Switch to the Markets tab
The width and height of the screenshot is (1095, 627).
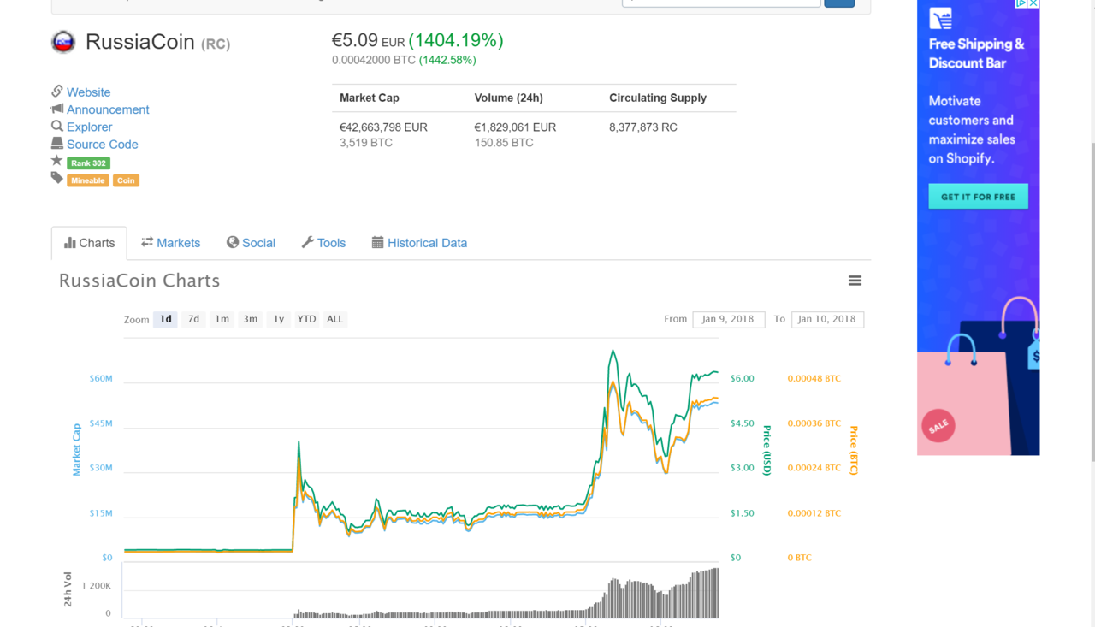[170, 243]
